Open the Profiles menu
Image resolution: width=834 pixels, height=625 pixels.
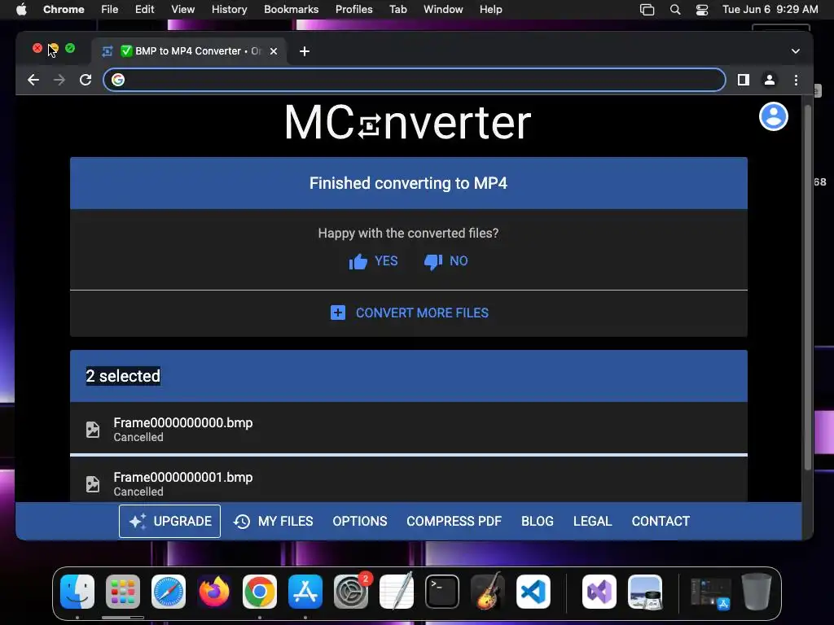(x=353, y=10)
